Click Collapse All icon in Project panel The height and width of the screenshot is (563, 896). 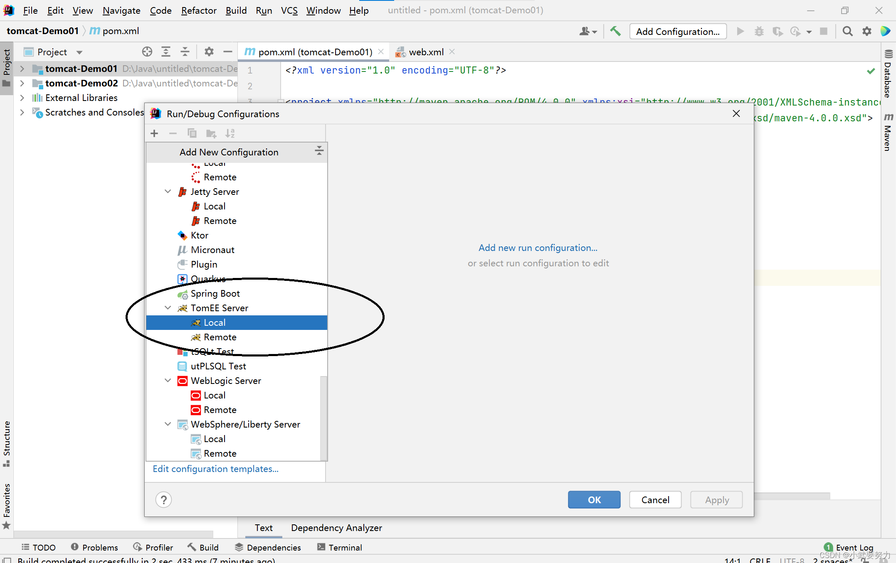(x=185, y=52)
